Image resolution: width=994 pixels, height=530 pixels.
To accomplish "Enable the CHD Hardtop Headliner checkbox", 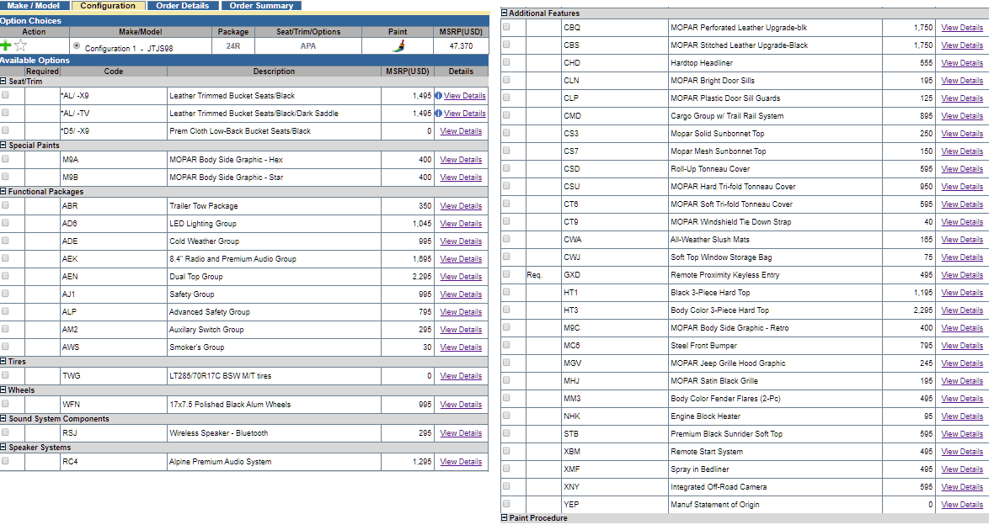I will pyautogui.click(x=506, y=62).
